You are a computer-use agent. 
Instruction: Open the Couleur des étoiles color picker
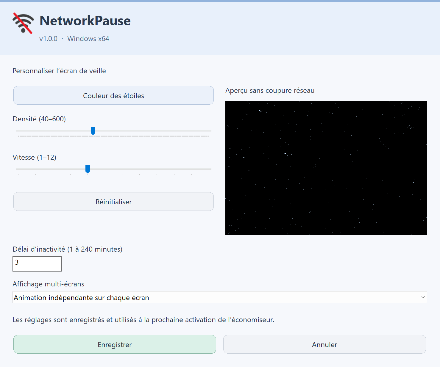click(x=113, y=95)
